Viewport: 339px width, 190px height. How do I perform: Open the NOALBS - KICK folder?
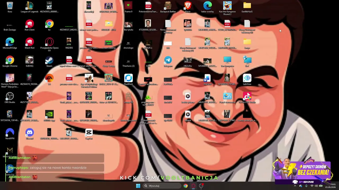[x=109, y=26]
